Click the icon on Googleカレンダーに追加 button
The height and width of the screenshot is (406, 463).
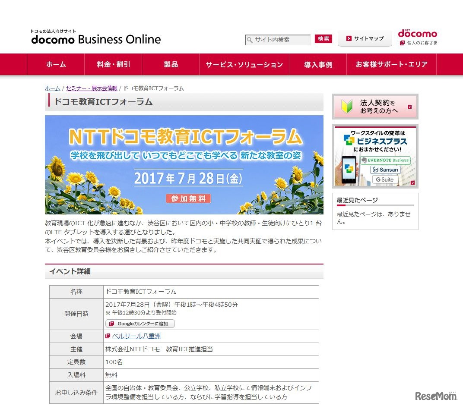click(111, 324)
